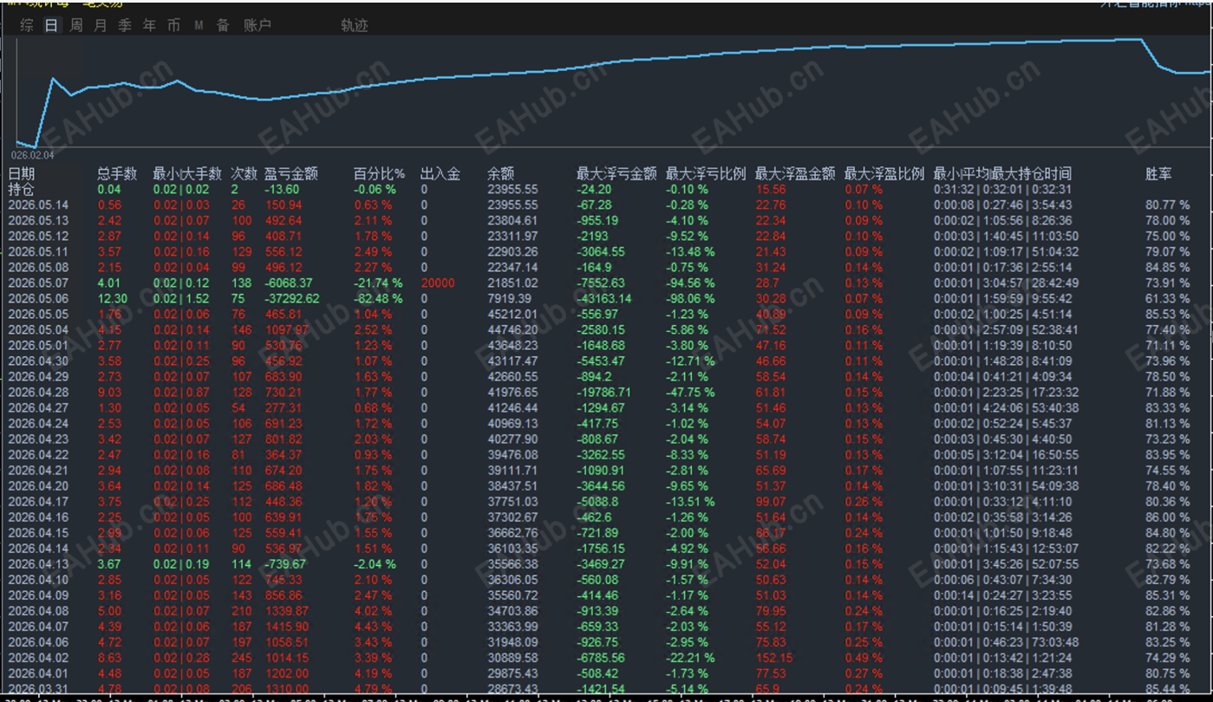Open the 周 weekly tab
This screenshot has height=702, width=1213.
click(76, 25)
